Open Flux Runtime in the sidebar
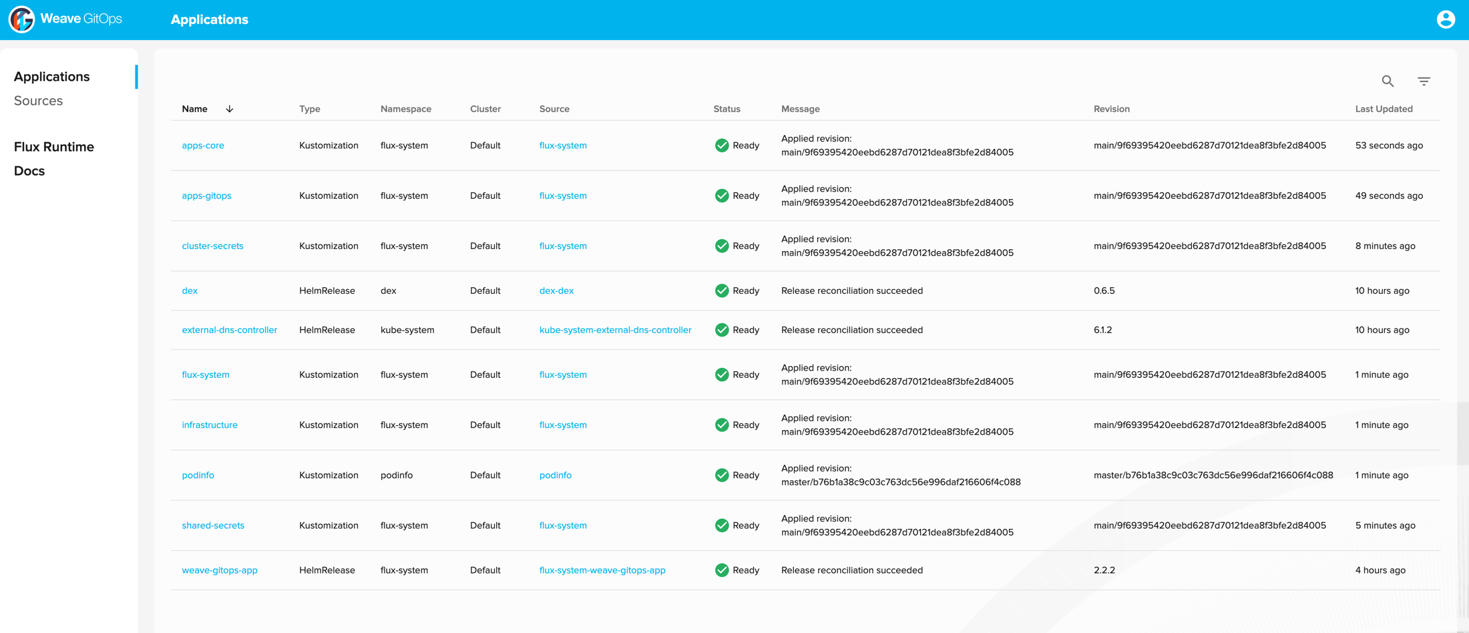Image resolution: width=1469 pixels, height=633 pixels. [x=53, y=147]
